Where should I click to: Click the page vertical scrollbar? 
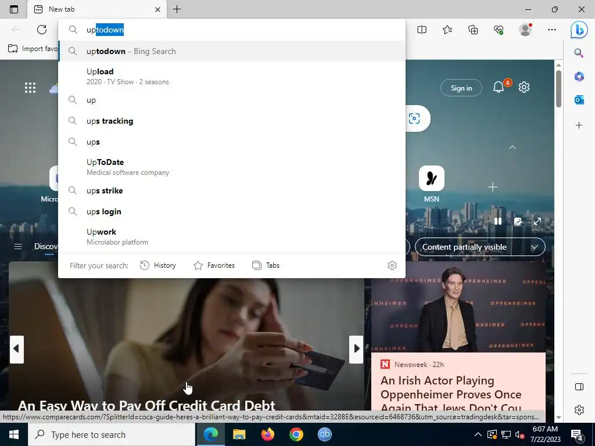[x=558, y=89]
